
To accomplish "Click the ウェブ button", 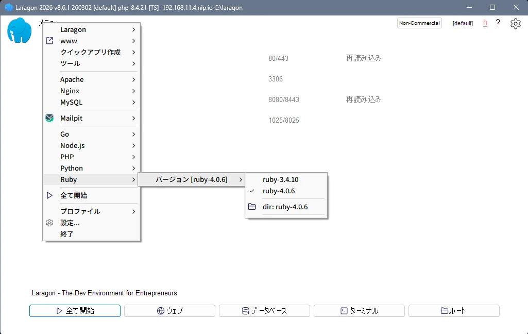I will tap(169, 311).
